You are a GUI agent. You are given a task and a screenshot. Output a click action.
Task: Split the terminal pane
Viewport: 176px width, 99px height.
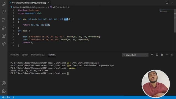tap(157, 55)
